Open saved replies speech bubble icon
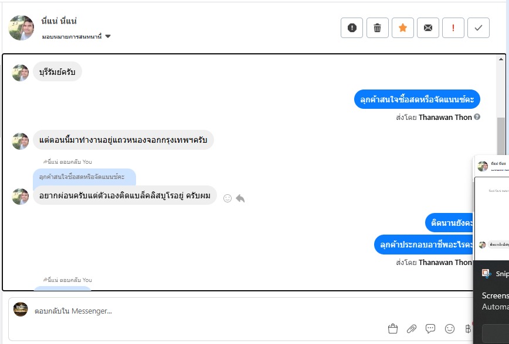 click(430, 329)
